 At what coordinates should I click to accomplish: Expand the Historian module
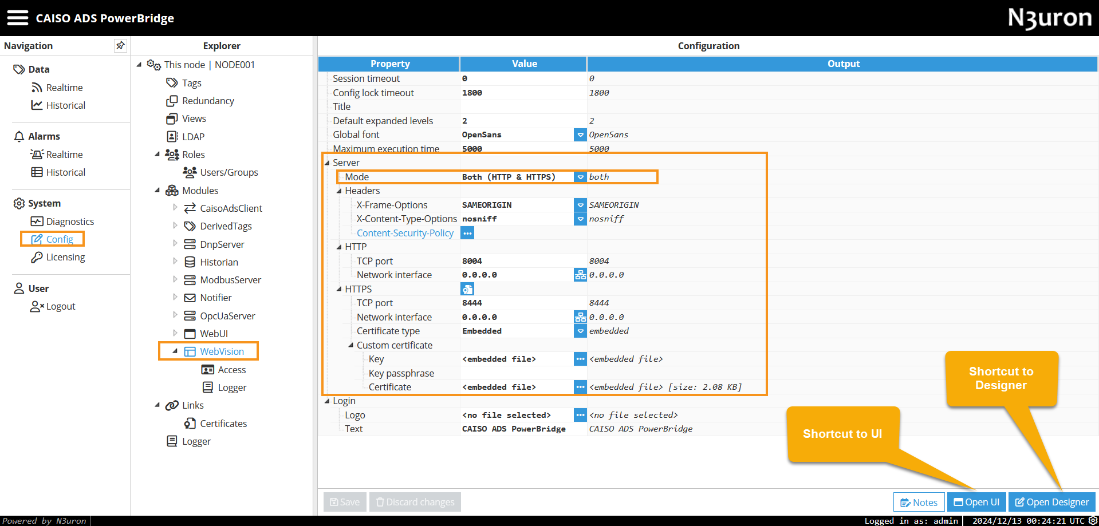175,262
